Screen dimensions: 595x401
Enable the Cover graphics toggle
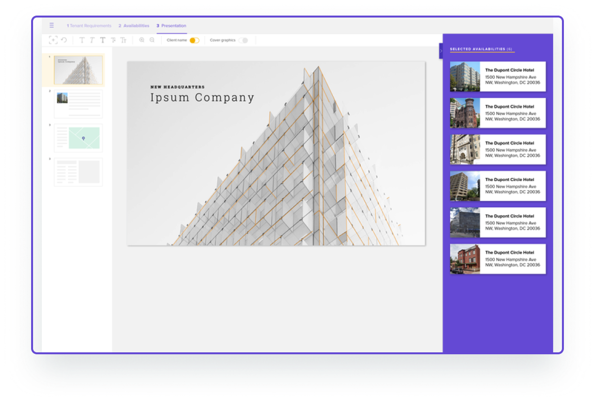[x=243, y=40]
